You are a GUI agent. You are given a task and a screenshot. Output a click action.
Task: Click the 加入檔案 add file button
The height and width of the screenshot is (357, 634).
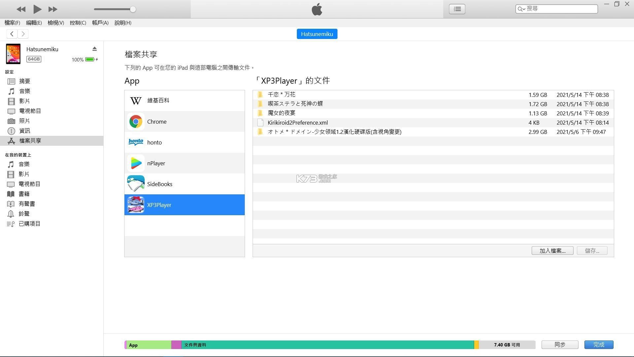[552, 251]
